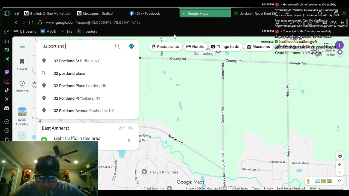Choose suggestion 32 Portland St Buffalo, NY
The width and height of the screenshot is (349, 196).
pos(88,61)
